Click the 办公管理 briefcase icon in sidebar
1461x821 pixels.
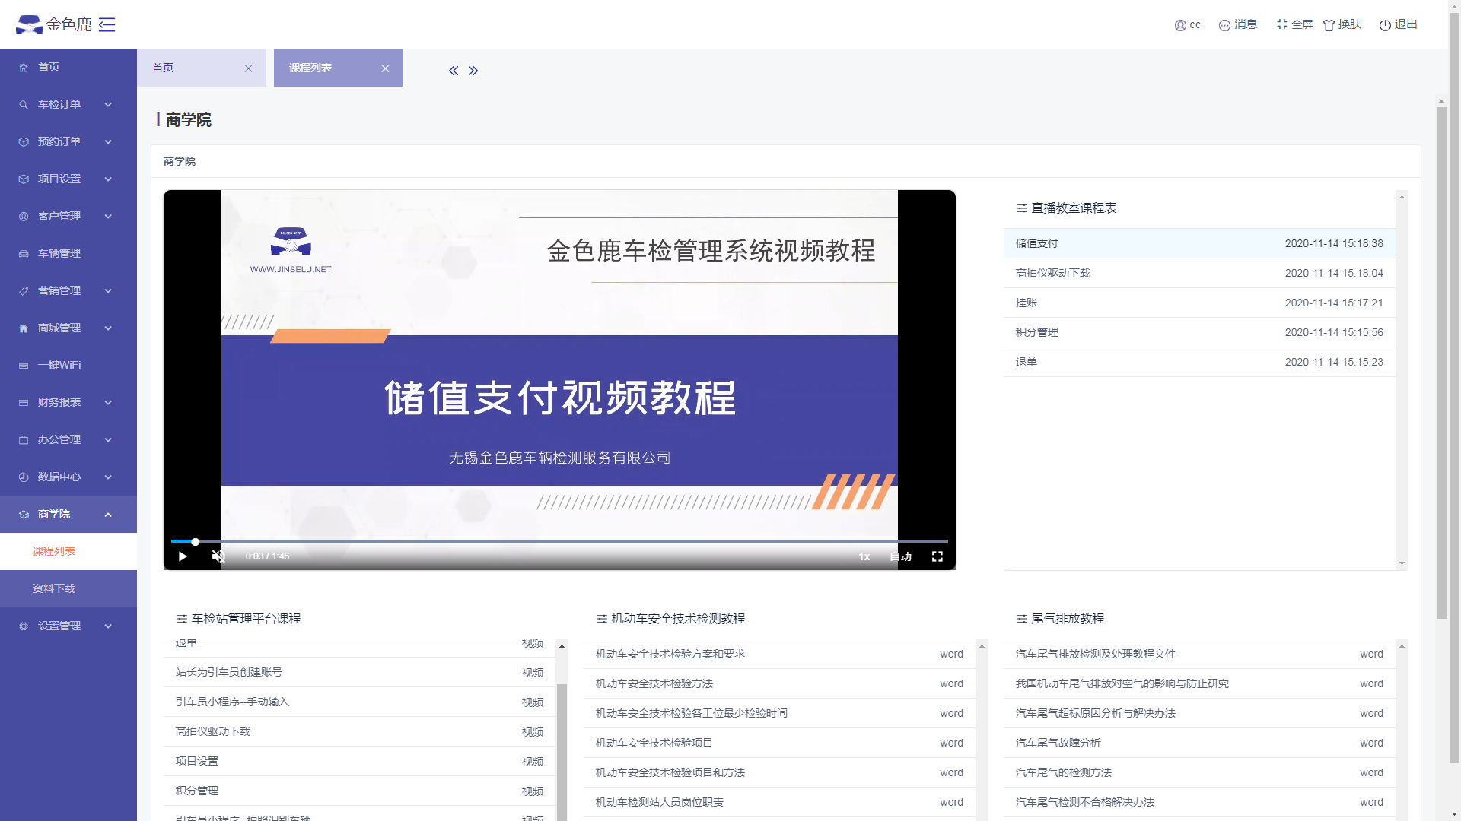coord(24,440)
